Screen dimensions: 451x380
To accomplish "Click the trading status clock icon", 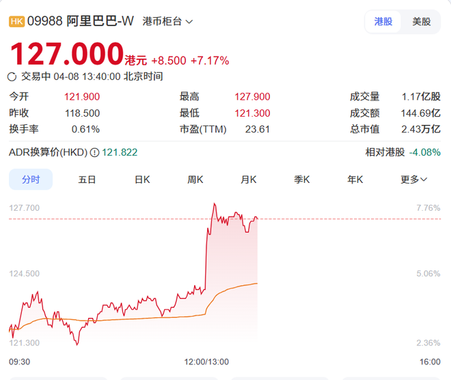I will coord(12,76).
